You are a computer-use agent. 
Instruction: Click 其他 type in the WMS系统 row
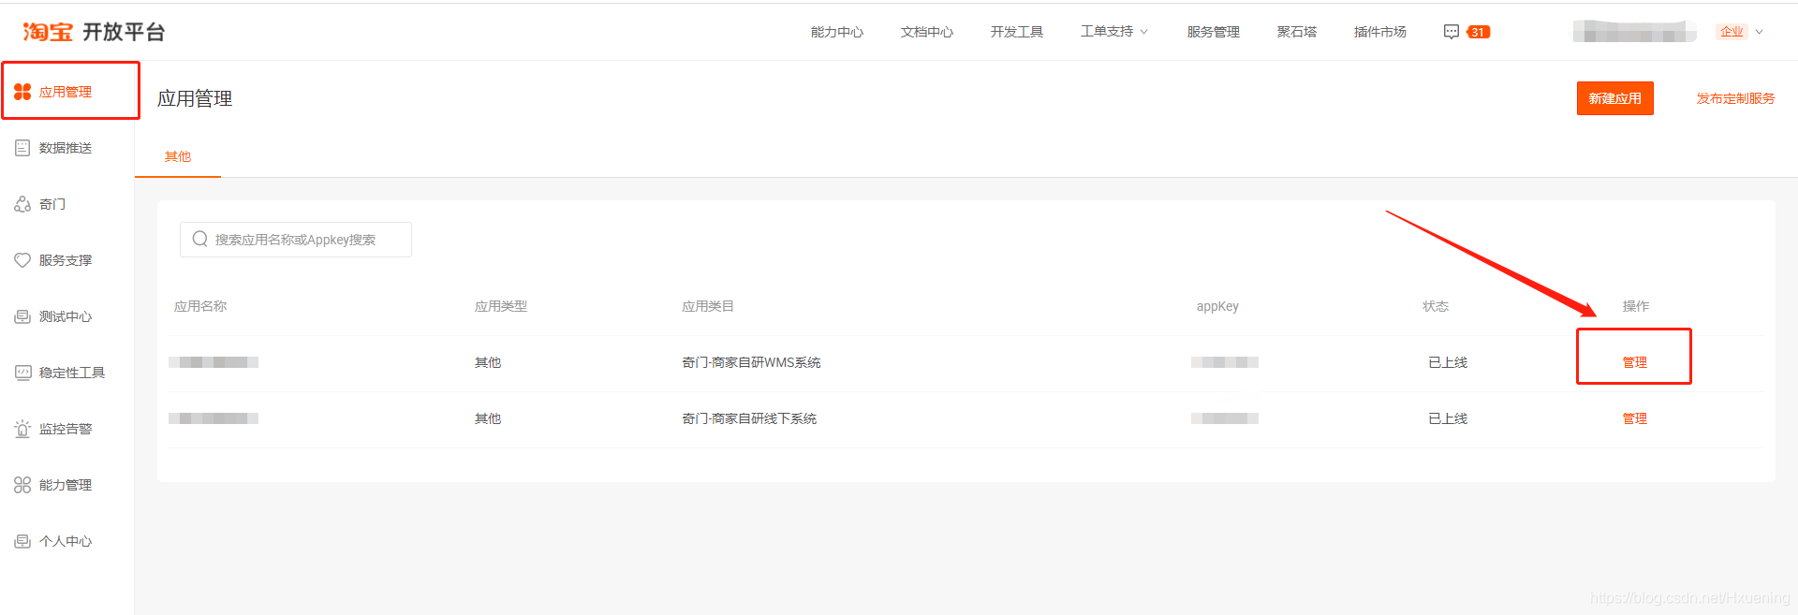pos(488,362)
